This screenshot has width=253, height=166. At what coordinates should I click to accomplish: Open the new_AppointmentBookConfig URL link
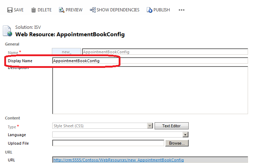tap(118, 160)
